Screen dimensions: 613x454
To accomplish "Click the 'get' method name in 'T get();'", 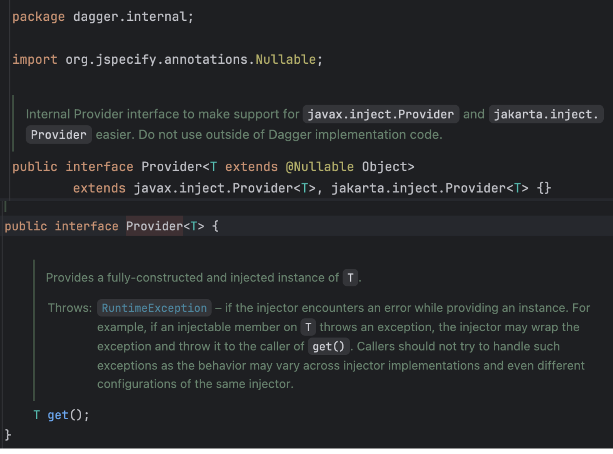I will pos(58,415).
